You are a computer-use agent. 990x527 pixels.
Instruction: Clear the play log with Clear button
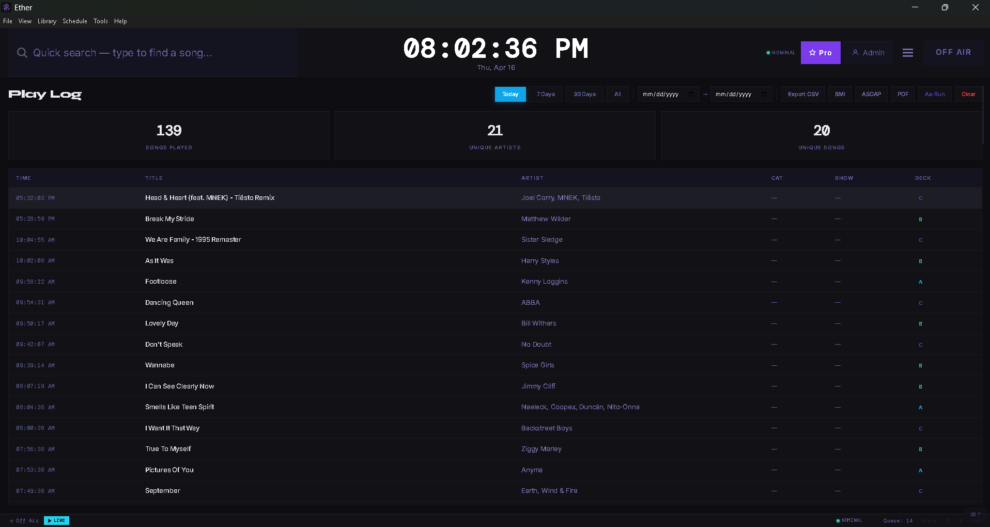(968, 95)
